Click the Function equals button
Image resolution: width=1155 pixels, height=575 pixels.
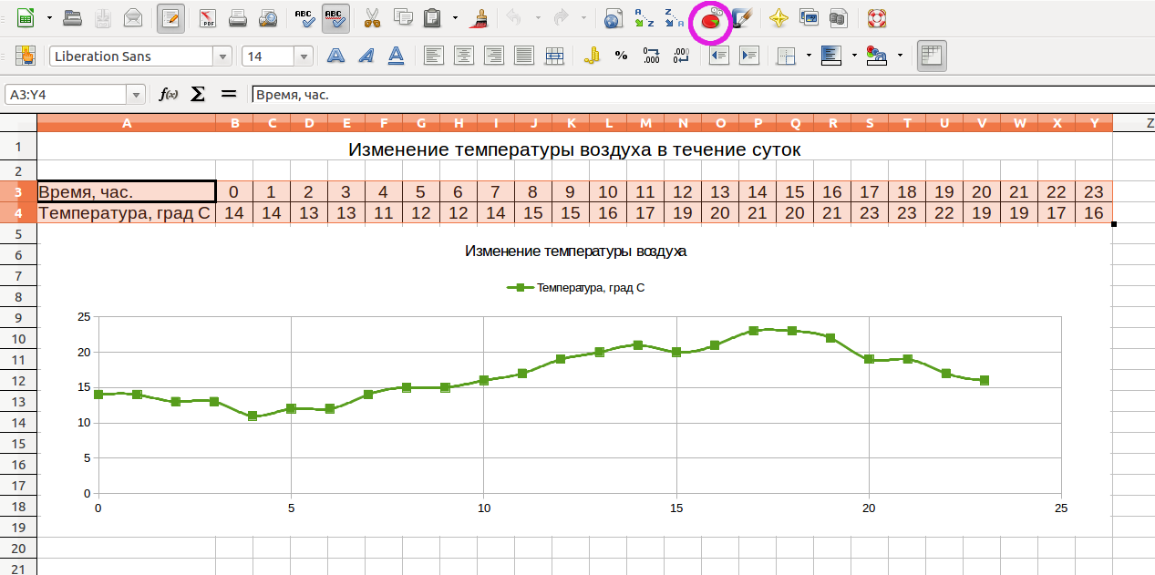[x=229, y=94]
